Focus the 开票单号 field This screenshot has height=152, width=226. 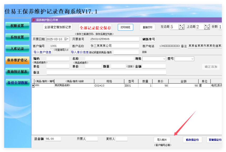(114, 39)
